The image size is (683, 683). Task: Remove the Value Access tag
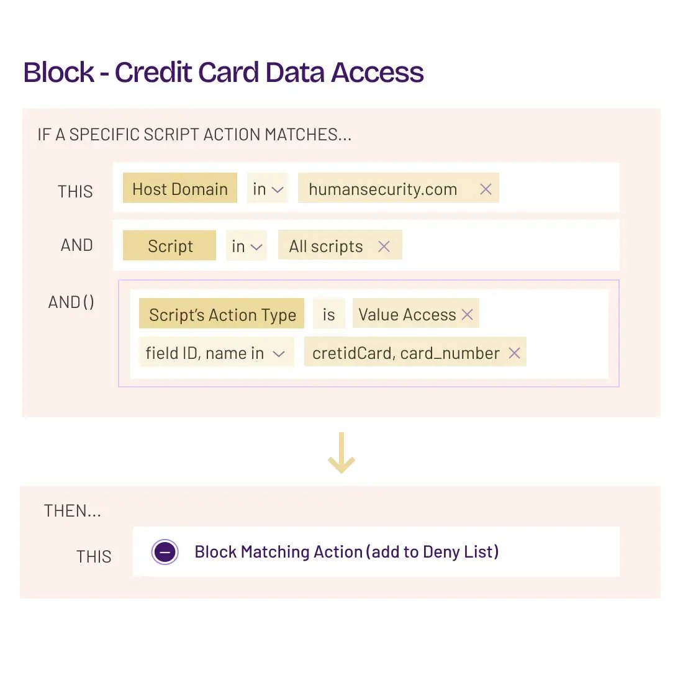click(468, 315)
